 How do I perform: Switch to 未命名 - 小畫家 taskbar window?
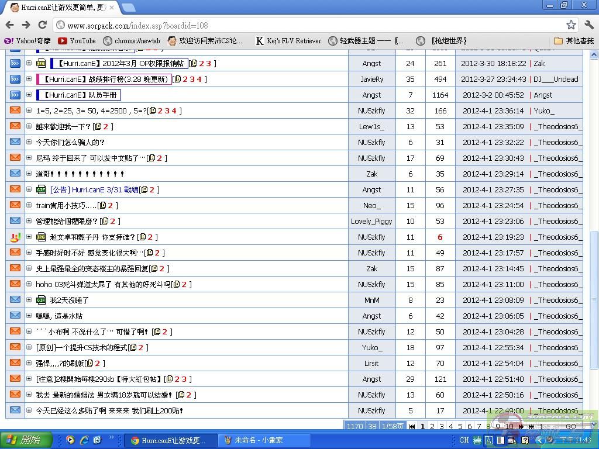click(x=257, y=440)
